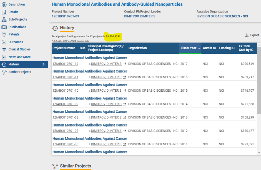Click the Export download icon
Screen dimensions: 261x170
(x=247, y=35)
